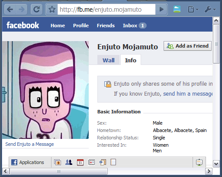Click 'Single' relationship status value

tap(159, 138)
